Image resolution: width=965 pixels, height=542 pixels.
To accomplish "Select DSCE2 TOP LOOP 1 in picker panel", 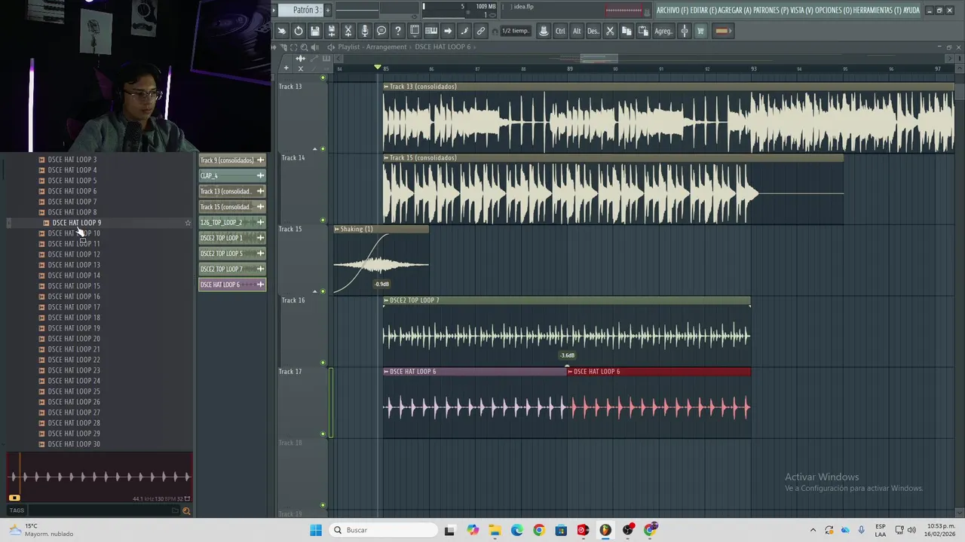I will 231,238.
